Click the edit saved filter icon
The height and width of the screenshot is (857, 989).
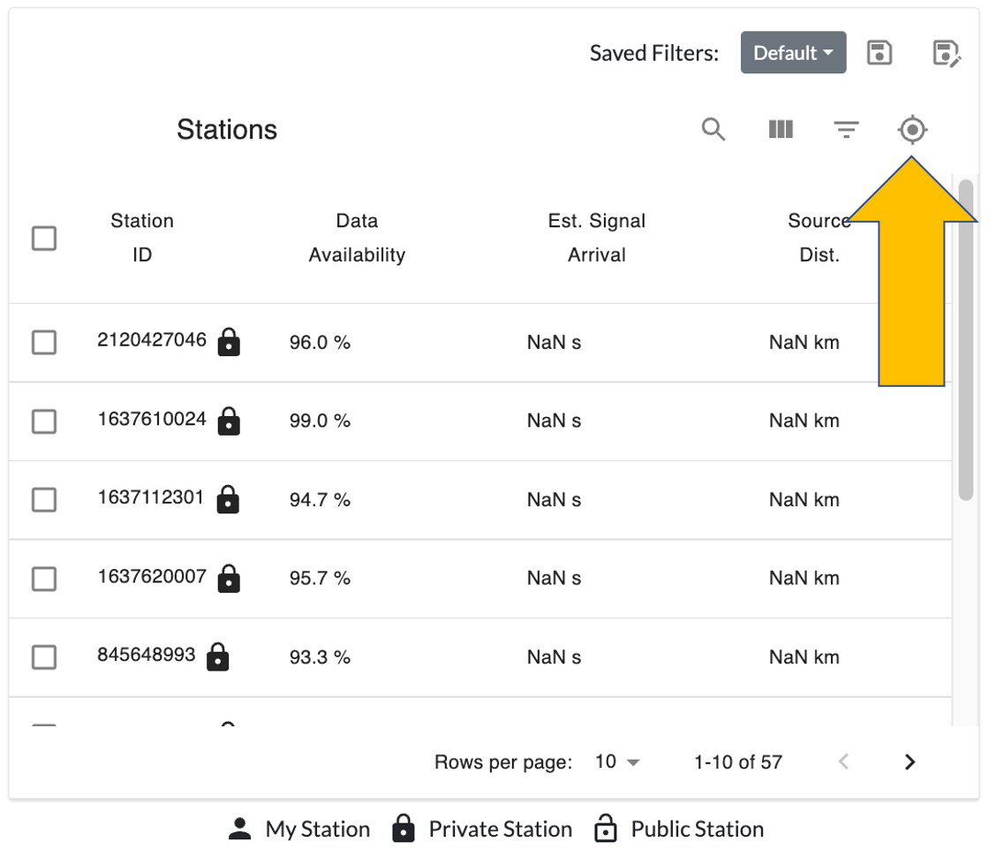click(x=946, y=53)
